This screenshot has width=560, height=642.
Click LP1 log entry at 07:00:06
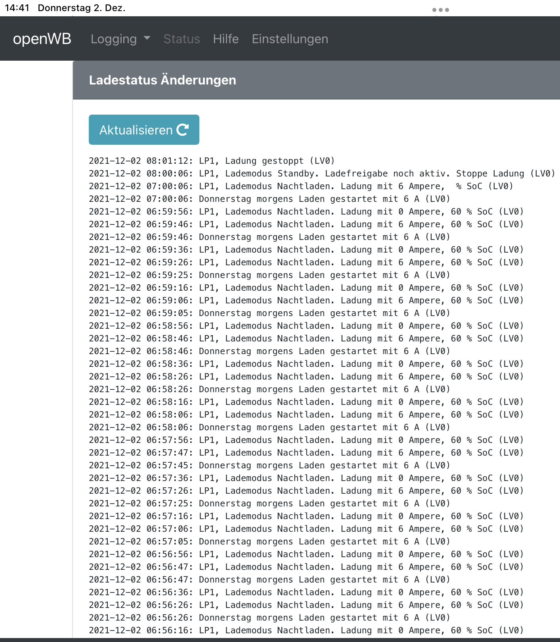click(301, 186)
